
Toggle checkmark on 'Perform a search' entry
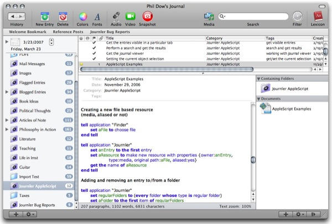(94, 48)
